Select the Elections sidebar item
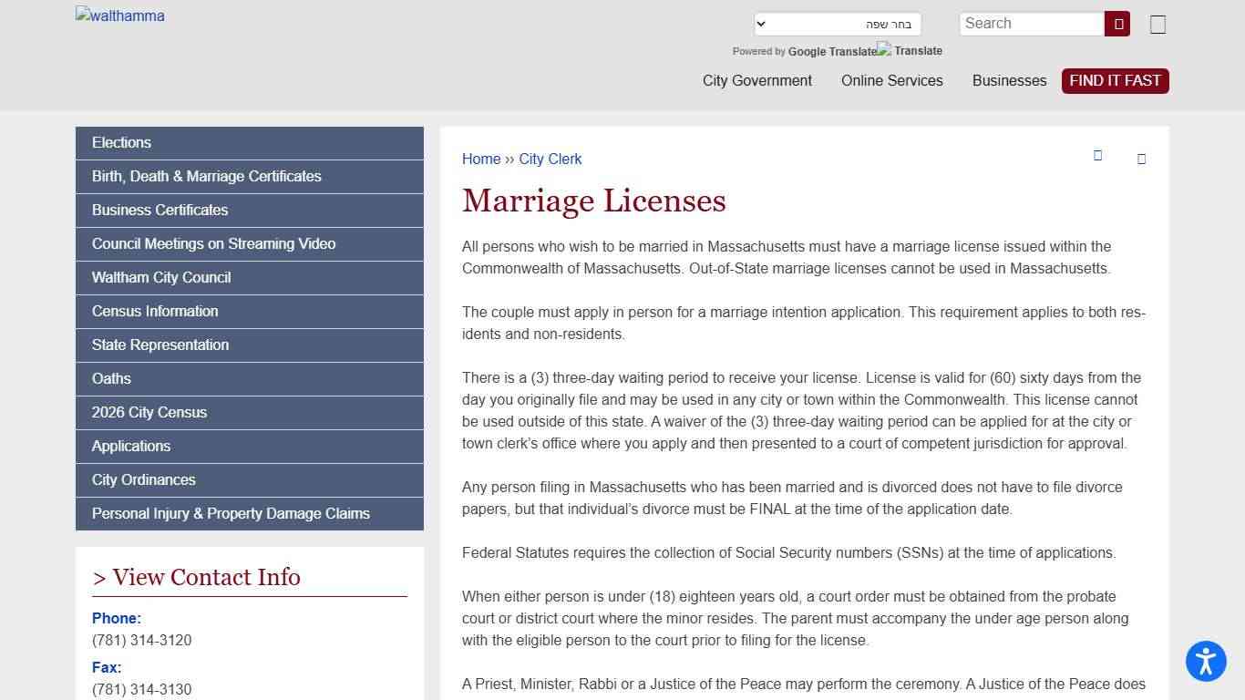Viewport: 1245px width, 700px height. pos(121,142)
